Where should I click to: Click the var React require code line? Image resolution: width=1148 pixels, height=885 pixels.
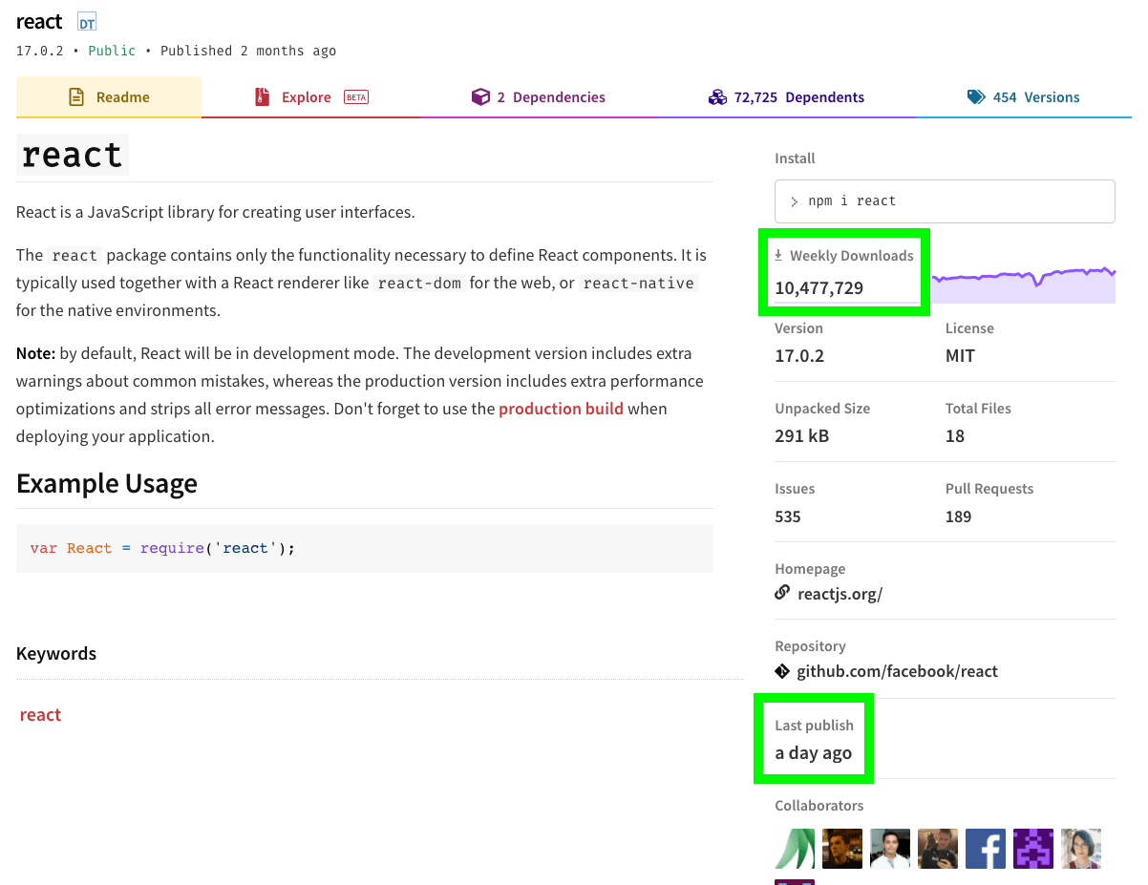(163, 548)
